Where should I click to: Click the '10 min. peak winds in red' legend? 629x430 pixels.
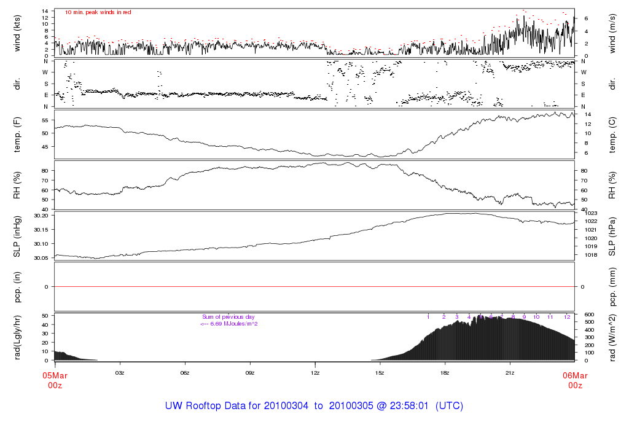(x=98, y=12)
